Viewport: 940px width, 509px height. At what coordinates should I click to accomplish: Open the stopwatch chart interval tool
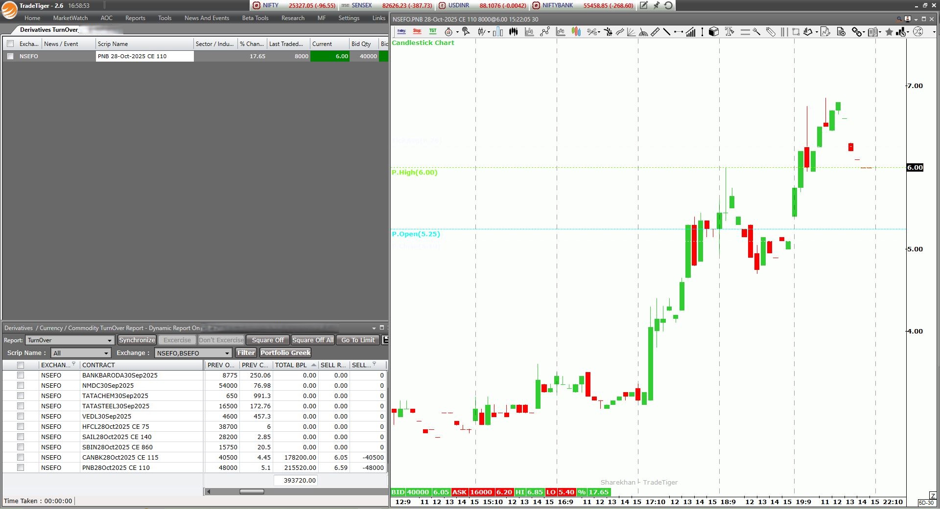[x=448, y=32]
